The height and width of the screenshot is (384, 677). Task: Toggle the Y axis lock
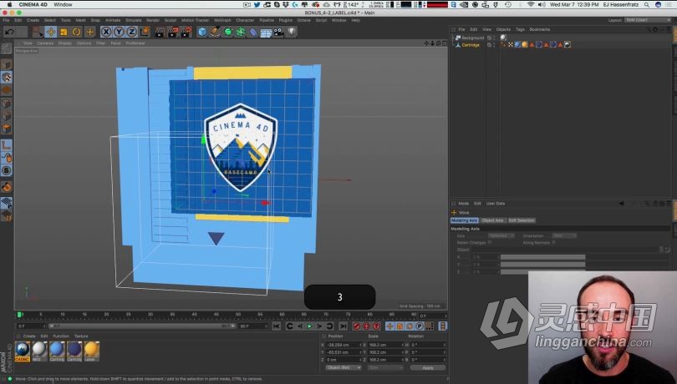coord(119,32)
